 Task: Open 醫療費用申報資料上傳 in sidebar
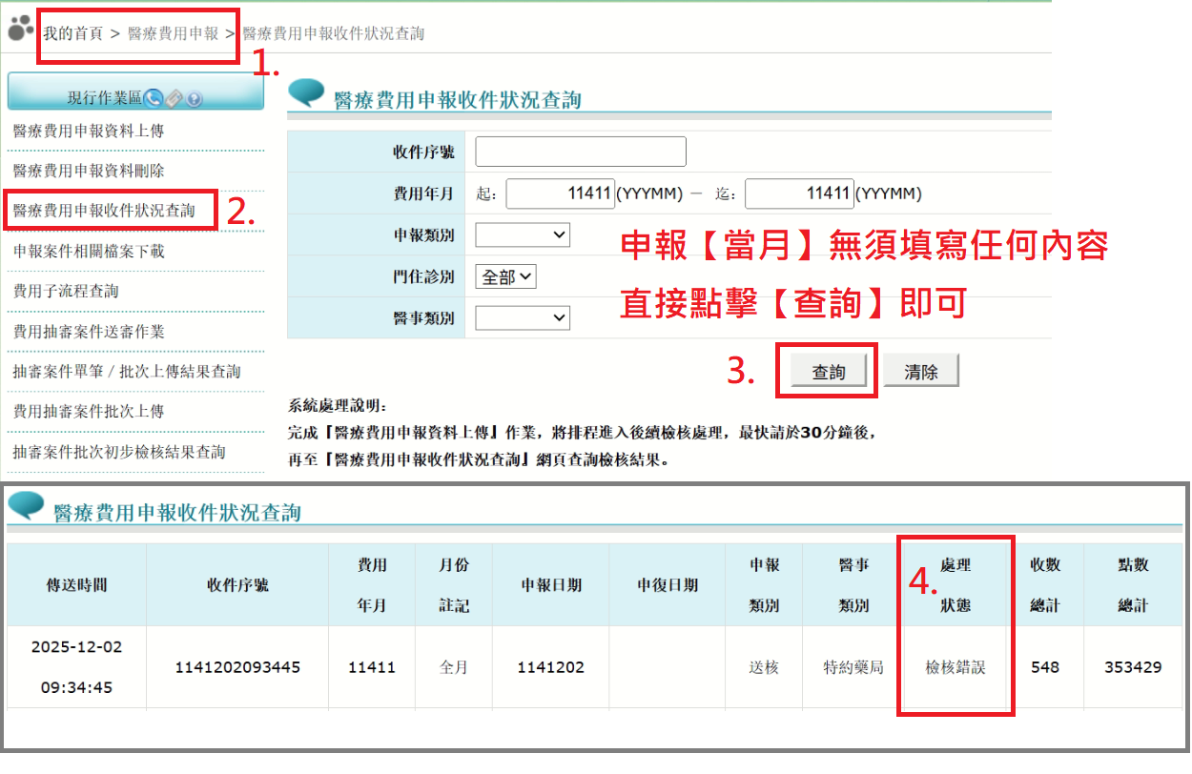coord(88,131)
